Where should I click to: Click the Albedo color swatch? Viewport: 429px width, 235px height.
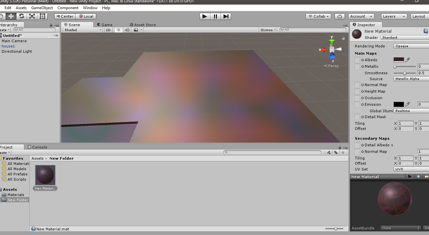tap(399, 60)
